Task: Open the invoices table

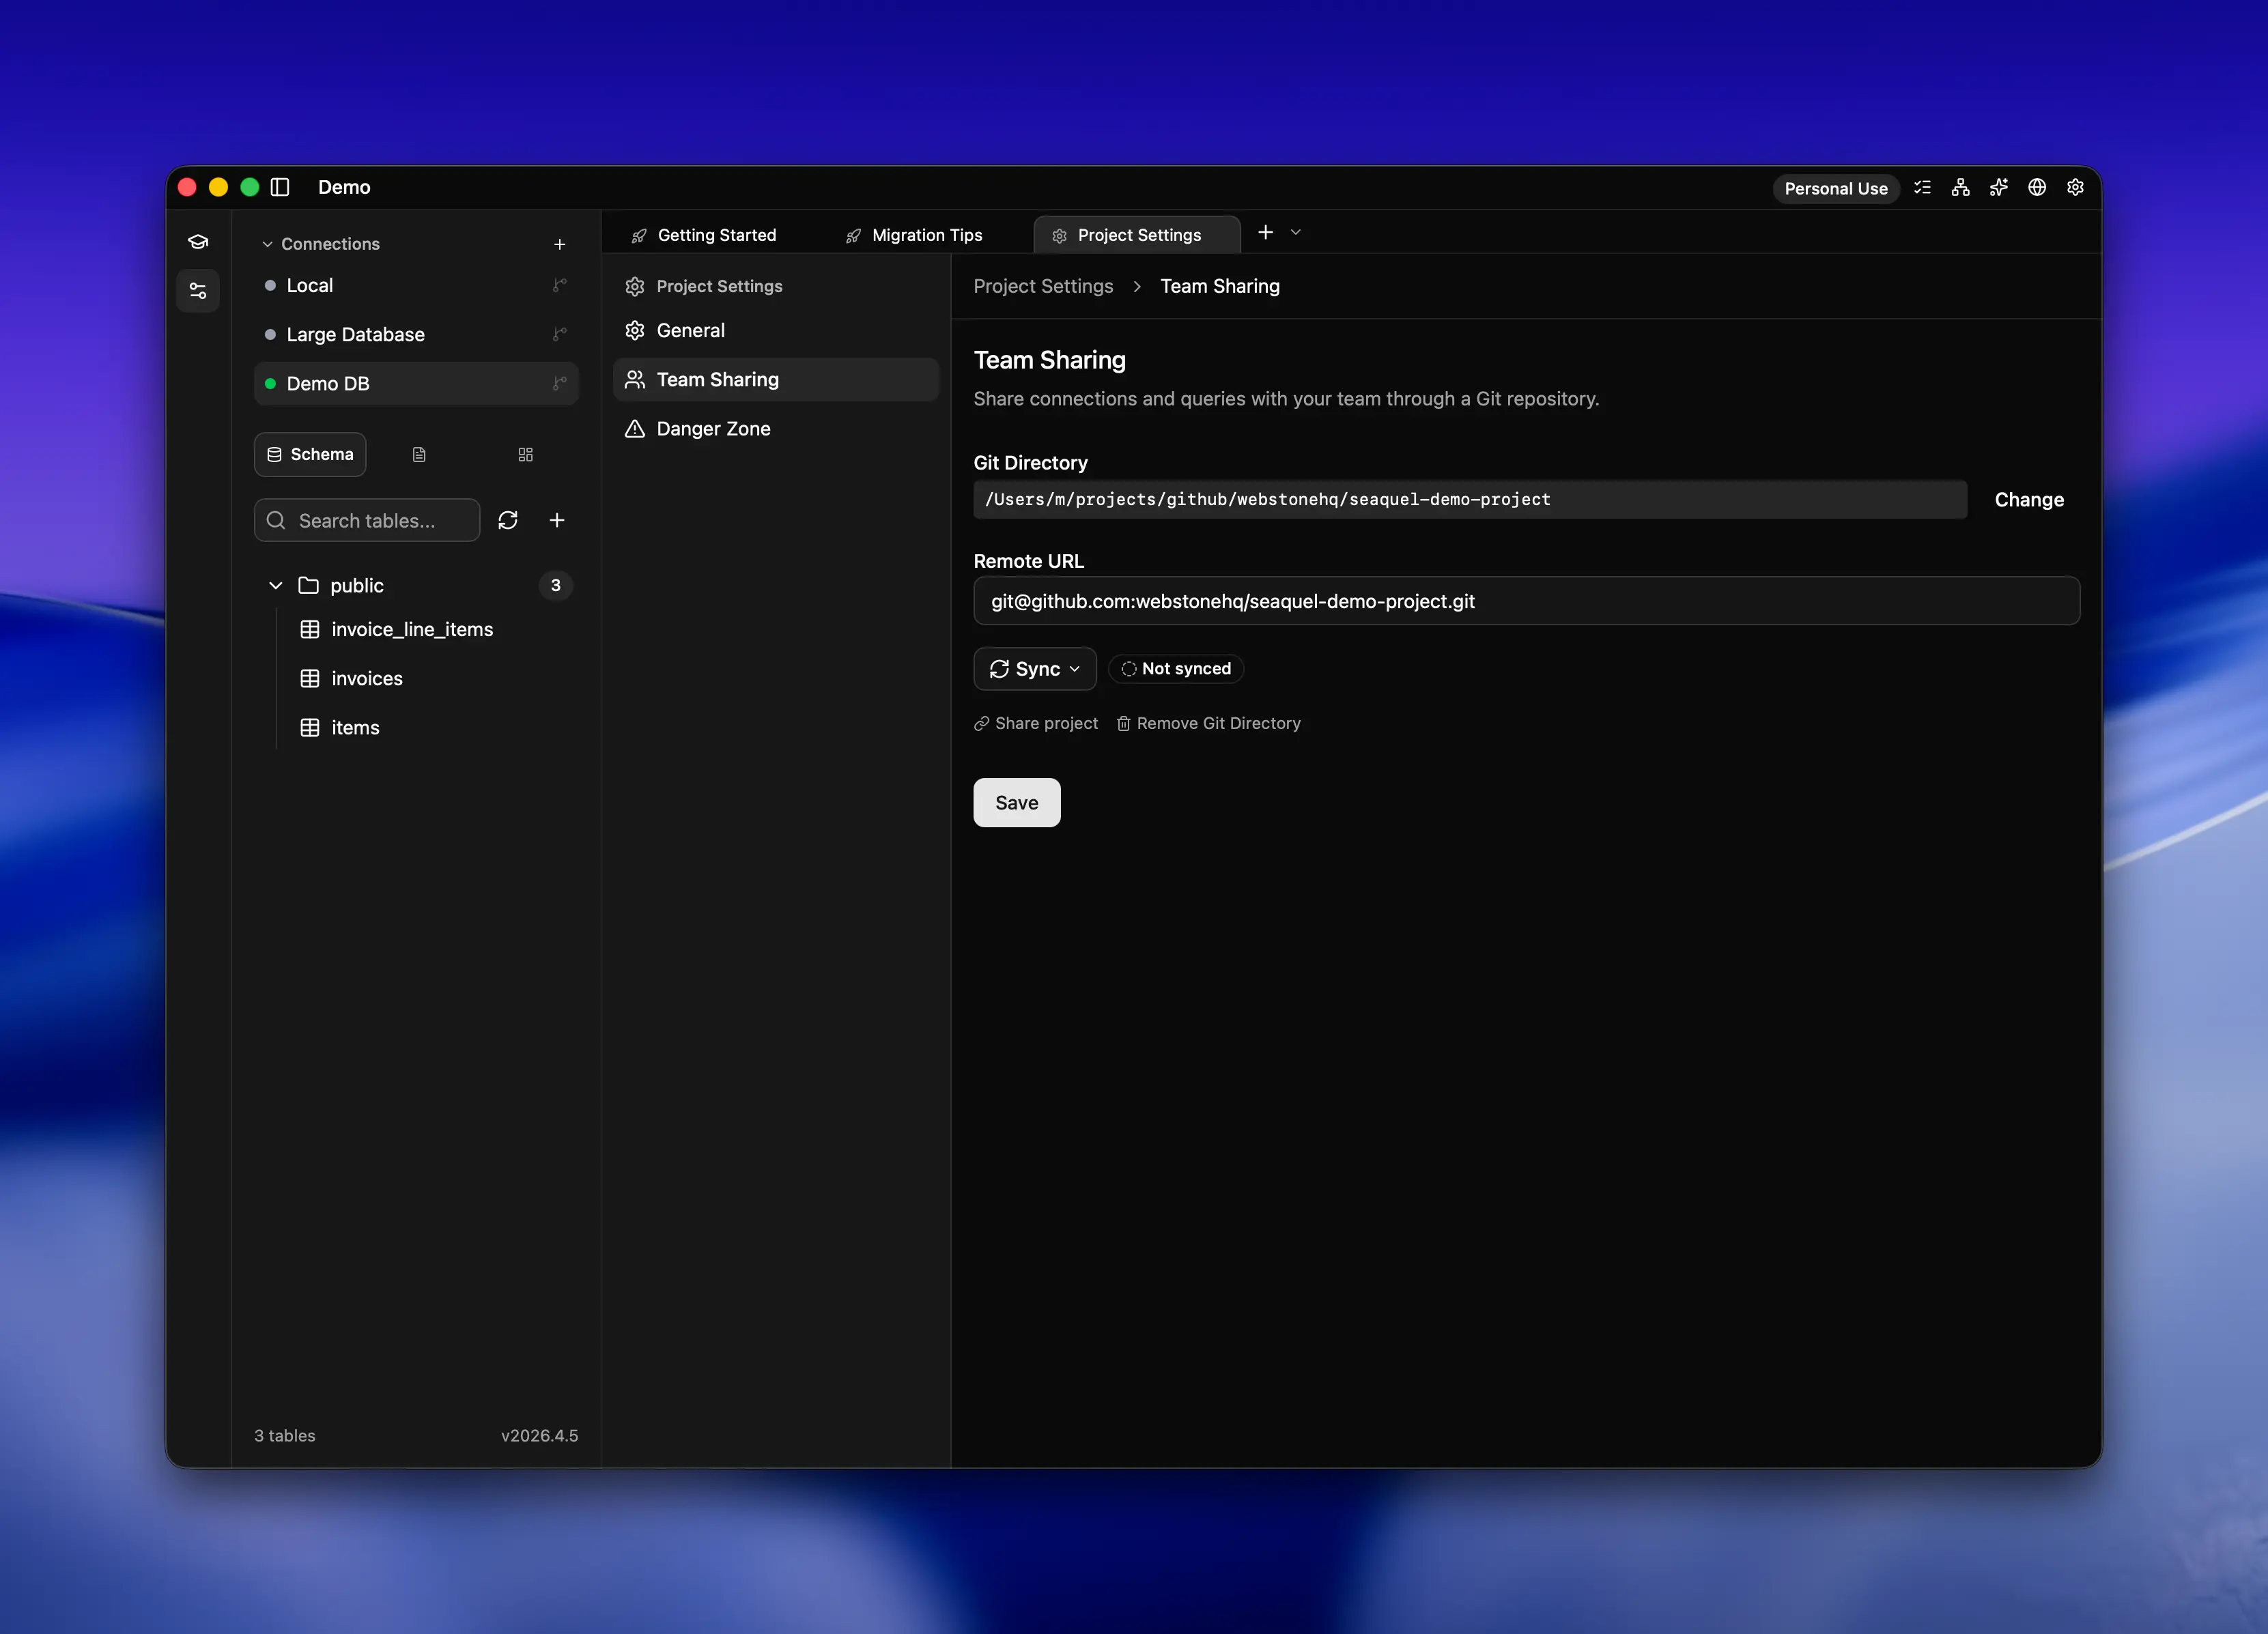Action: pos(367,678)
